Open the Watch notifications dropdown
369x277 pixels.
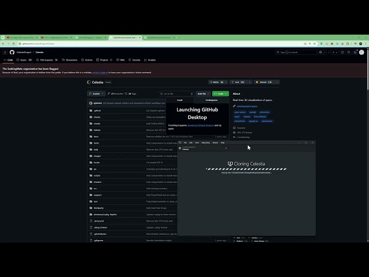coord(218,82)
